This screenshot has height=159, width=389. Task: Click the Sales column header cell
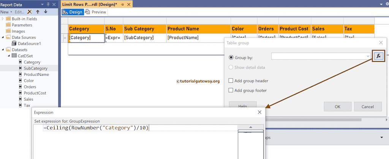pos(327,29)
